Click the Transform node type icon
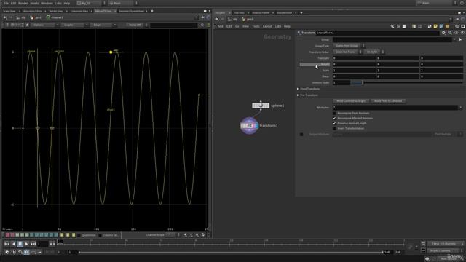The image size is (466, 262). click(299, 33)
